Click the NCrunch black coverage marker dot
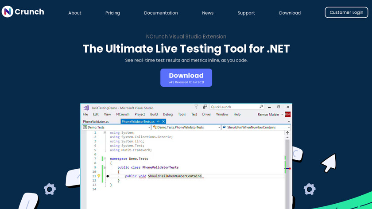 point(108,176)
